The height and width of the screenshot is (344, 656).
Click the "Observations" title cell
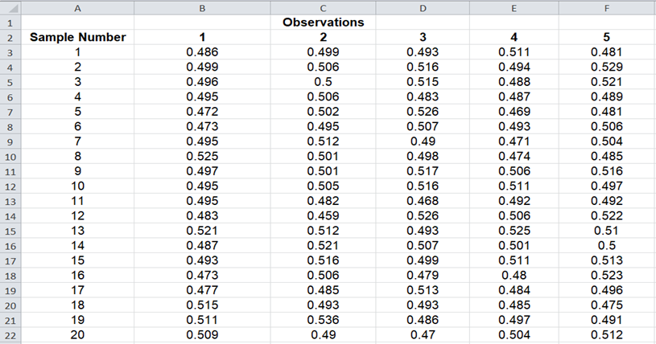pos(323,23)
